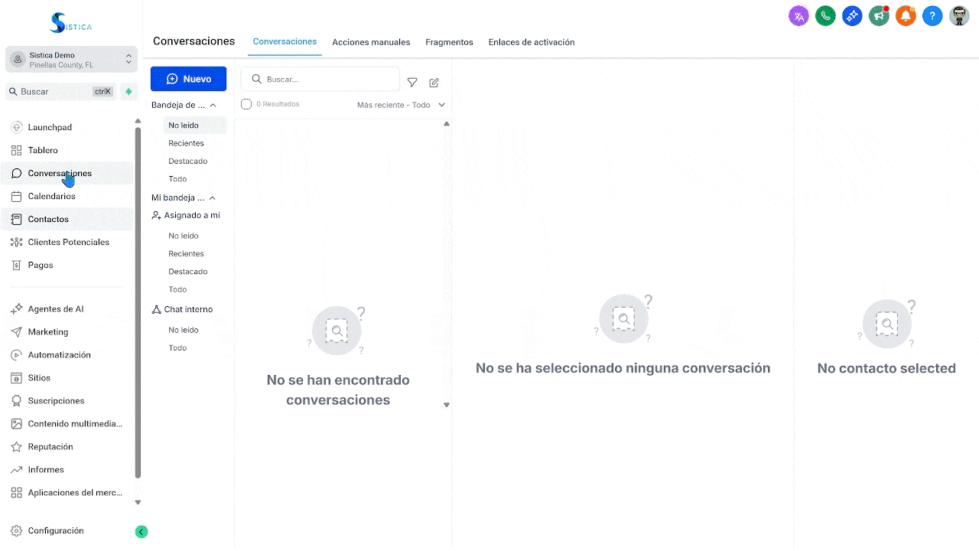The image size is (979, 551).
Task: Open the orange notifications bell
Action: point(906,15)
